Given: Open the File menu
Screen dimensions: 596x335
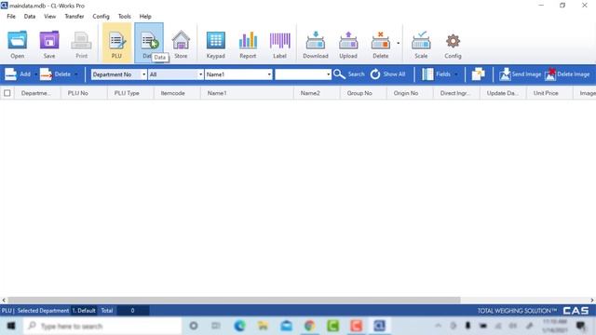Looking at the screenshot, I should [11, 17].
